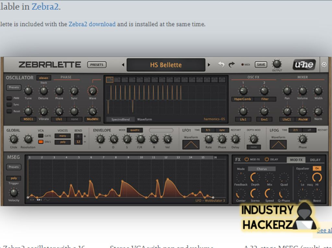Open the voices 'many' dropdown

click(63, 136)
